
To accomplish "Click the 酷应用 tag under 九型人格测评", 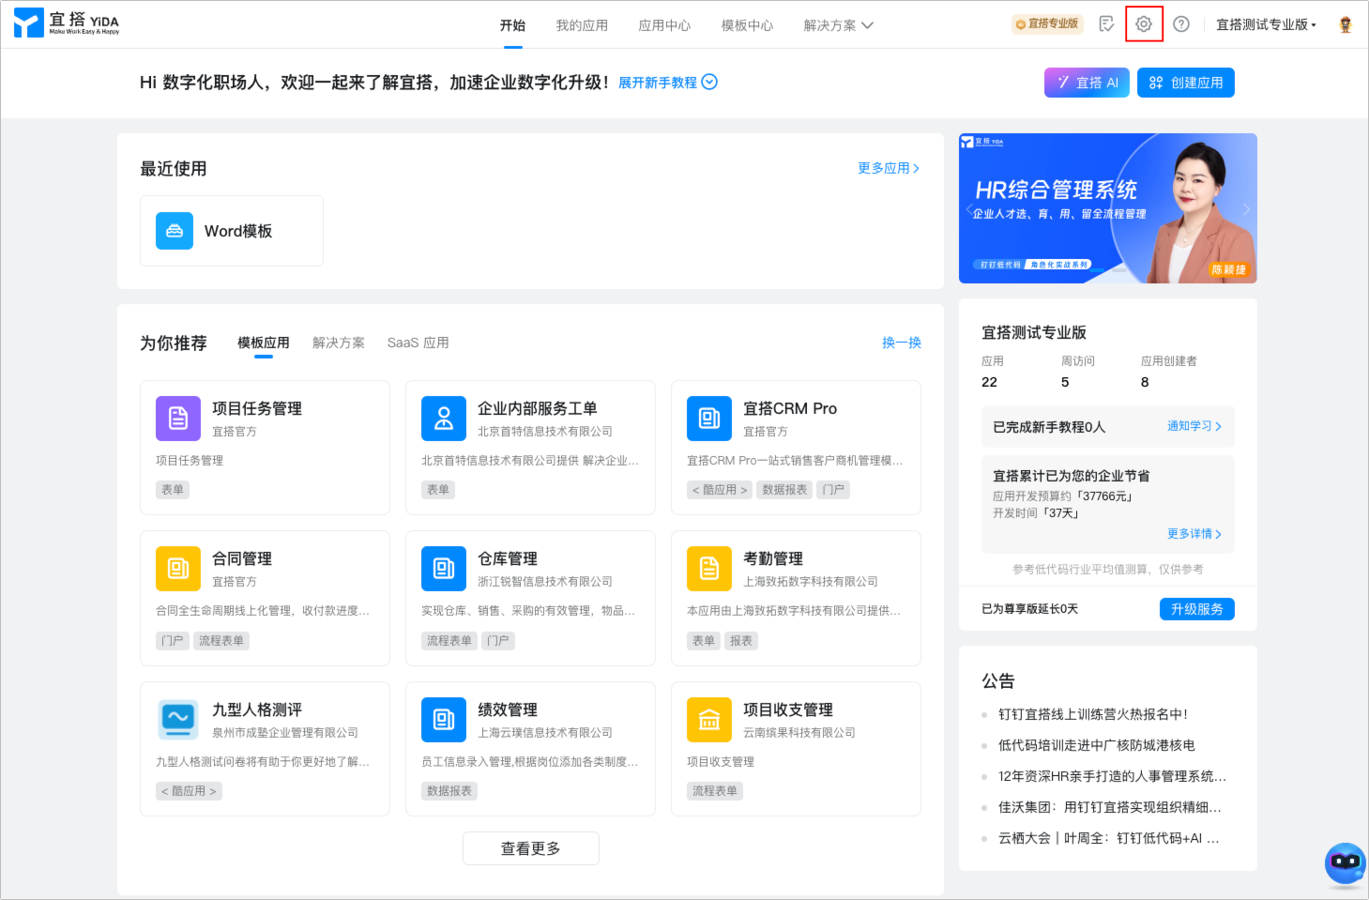I will tap(189, 791).
